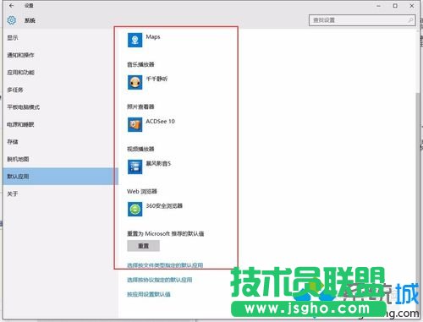This screenshot has height=322, width=423.
Task: Select the 默认应用 section
Action: tap(61, 177)
